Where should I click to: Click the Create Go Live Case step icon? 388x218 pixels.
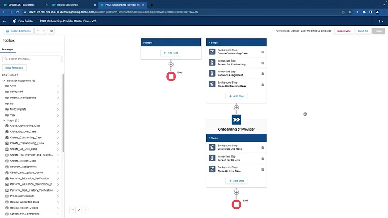click(212, 147)
